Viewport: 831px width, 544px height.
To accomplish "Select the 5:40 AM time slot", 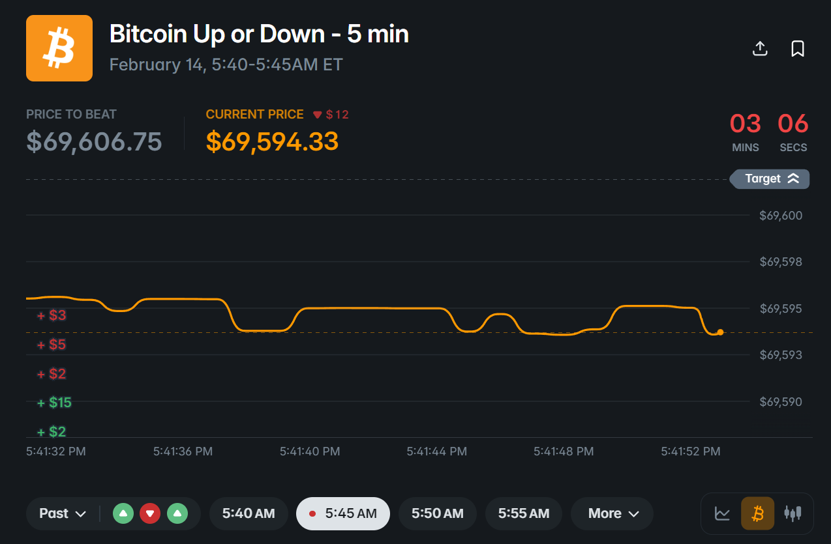I will coord(249,513).
